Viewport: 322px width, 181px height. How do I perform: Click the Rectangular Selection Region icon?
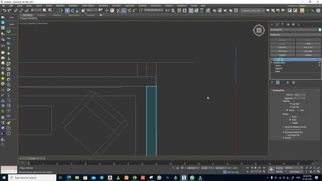tap(55, 11)
